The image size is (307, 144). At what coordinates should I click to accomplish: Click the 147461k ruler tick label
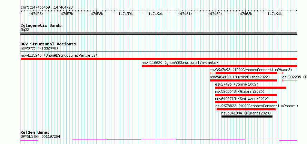pos(185,14)
